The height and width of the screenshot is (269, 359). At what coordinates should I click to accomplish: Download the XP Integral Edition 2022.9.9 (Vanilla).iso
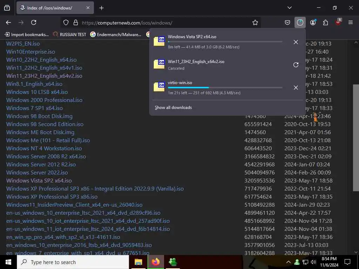pyautogui.click(x=95, y=189)
